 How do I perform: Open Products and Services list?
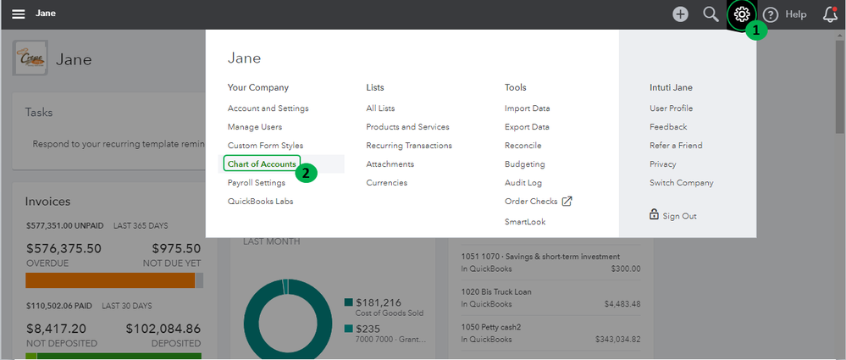(407, 127)
